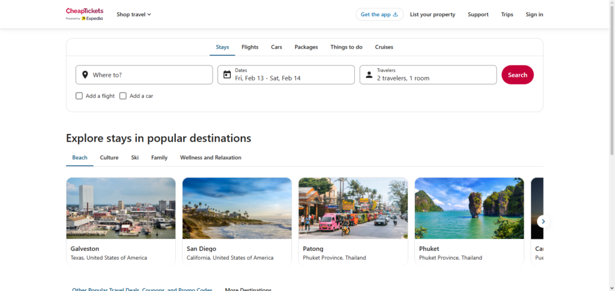
Task: Open the Galveston destination photo
Action: [121, 208]
